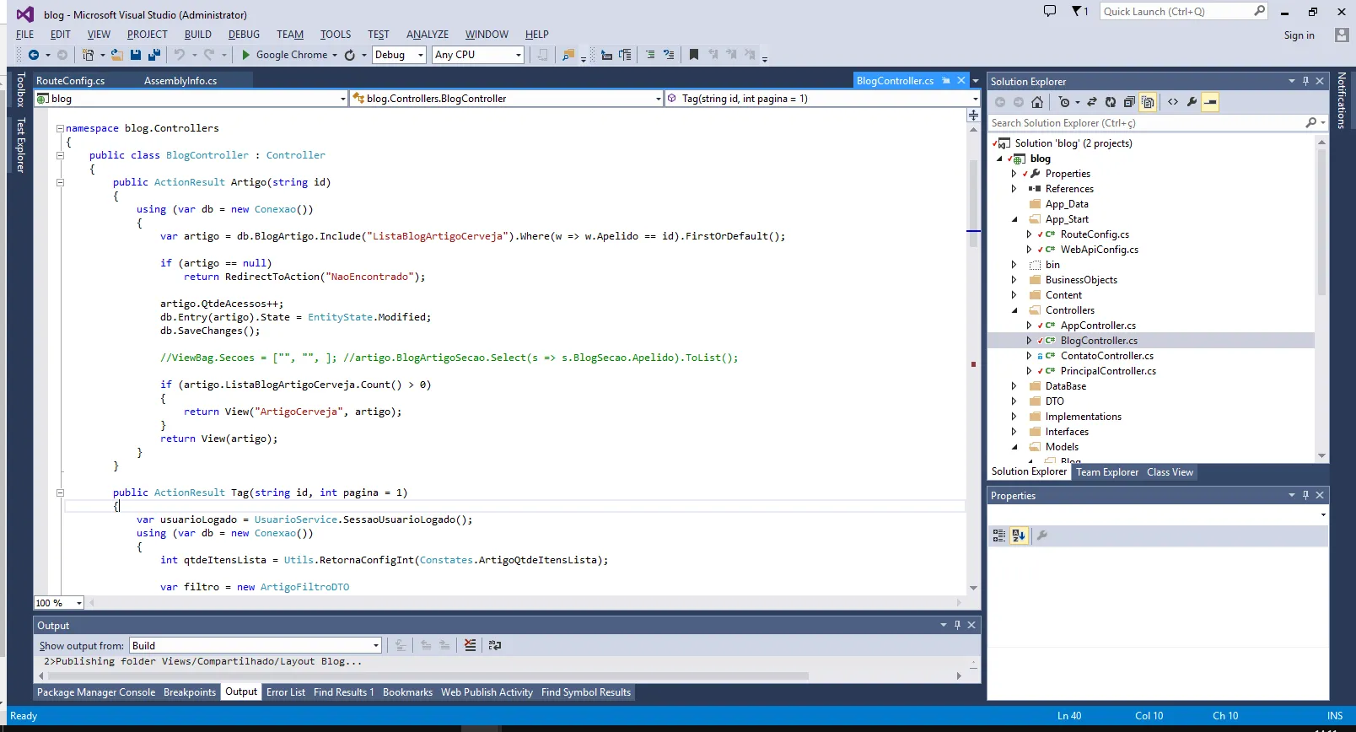
Task: Open the Debug configuration dropdown
Action: click(400, 55)
